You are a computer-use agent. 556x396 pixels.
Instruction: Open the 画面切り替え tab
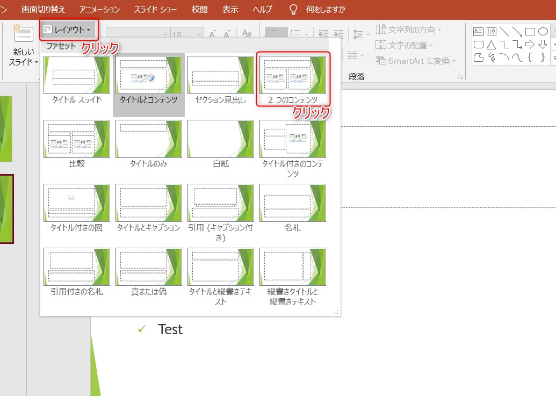pos(43,9)
